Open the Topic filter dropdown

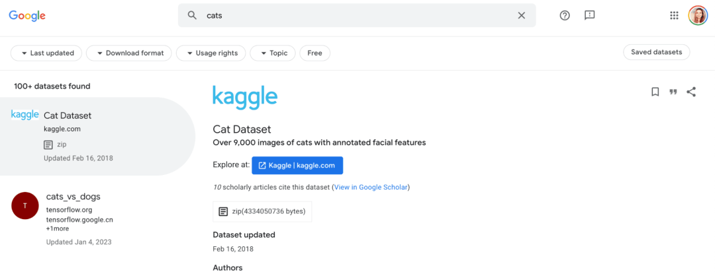tap(273, 53)
